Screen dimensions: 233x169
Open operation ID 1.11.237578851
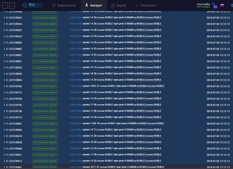13,61
